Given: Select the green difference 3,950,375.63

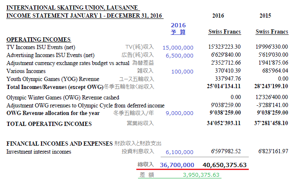Looking at the screenshot, I should tap(201, 175).
